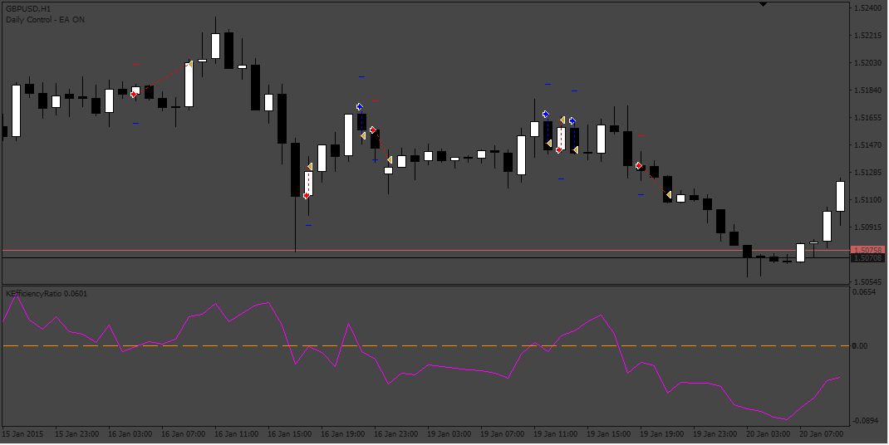889x445 pixels.
Task: Click the 1.52400 price scale label
Action: (870, 7)
